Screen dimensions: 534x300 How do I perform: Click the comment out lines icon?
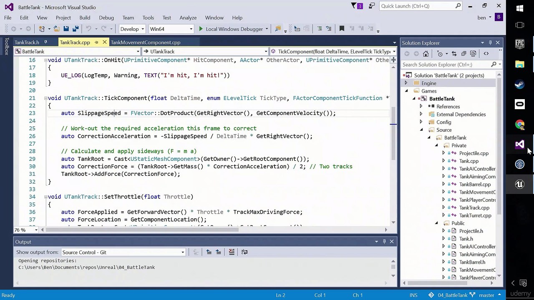click(x=320, y=29)
